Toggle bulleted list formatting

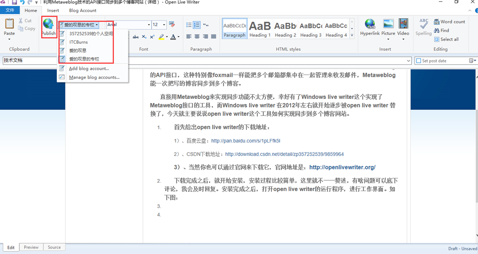click(x=189, y=25)
